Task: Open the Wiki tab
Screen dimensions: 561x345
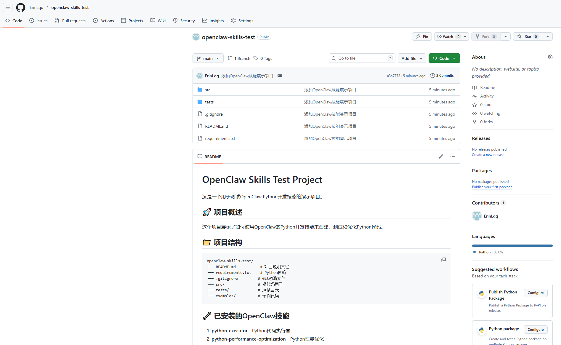Action: [158, 21]
